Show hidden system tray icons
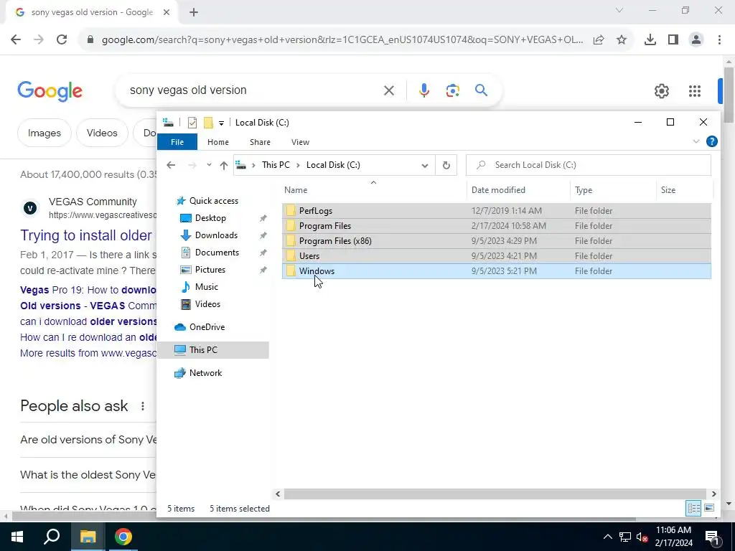The height and width of the screenshot is (551, 735). (607, 537)
